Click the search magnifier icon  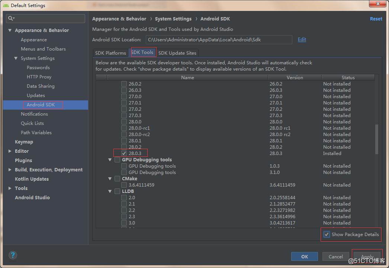click(x=10, y=18)
